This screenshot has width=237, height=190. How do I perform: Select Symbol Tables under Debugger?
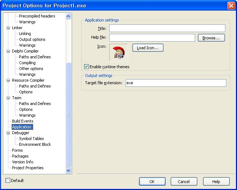(31, 139)
